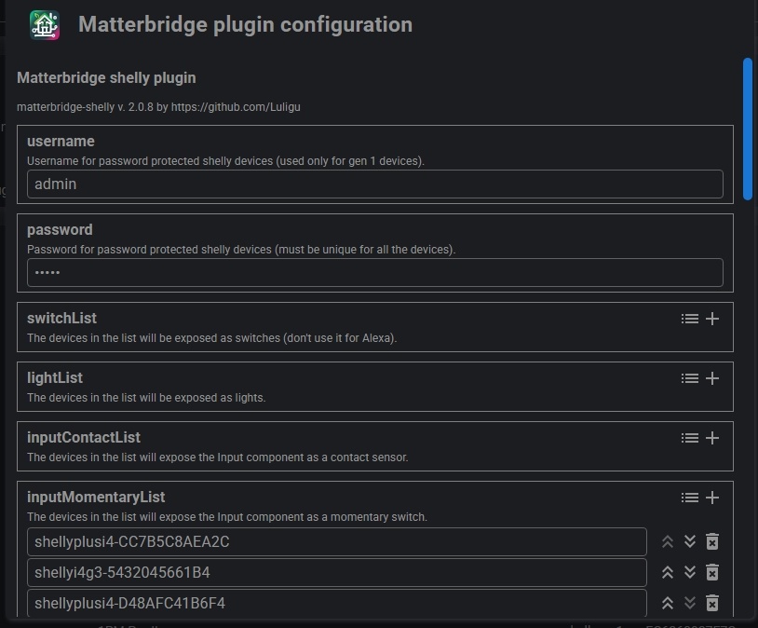Move shellyi4g3-5432045661B4 down in list
758x628 pixels.
690,572
